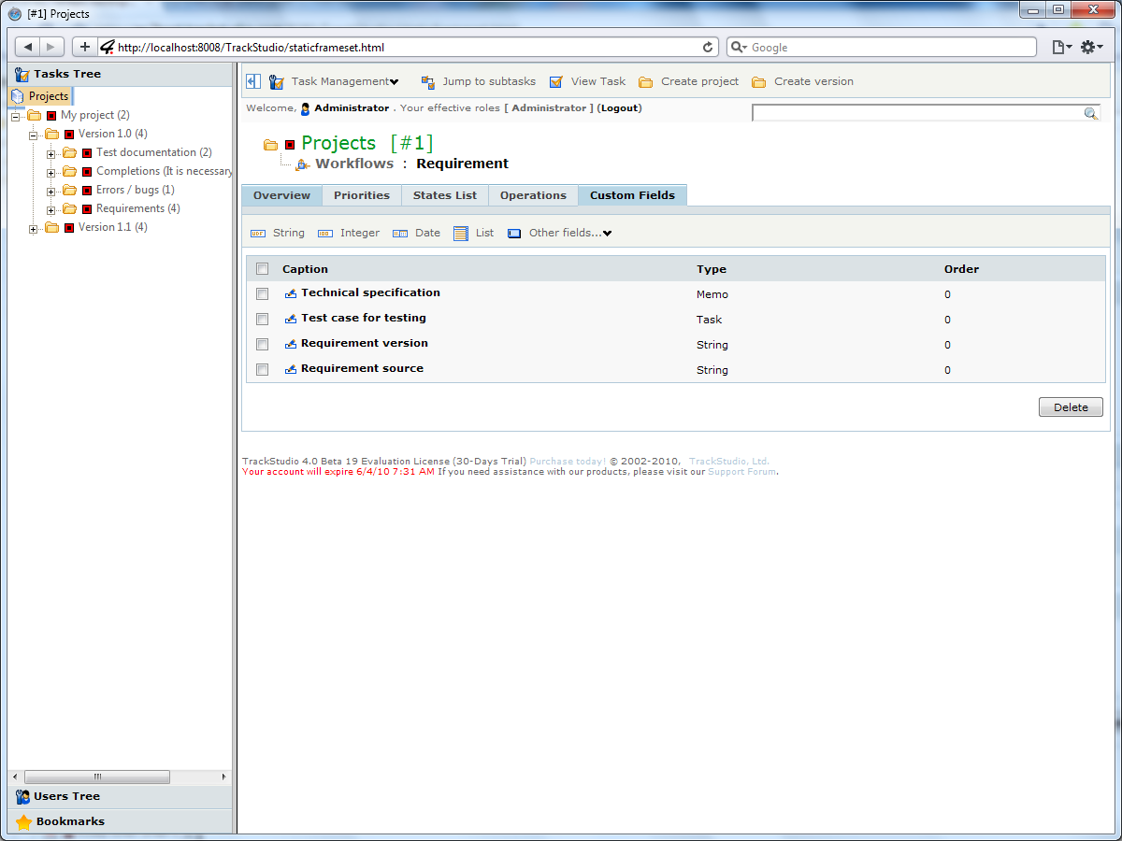This screenshot has width=1122, height=841.
Task: Expand the Version 1.1 tree node
Action: point(34,229)
